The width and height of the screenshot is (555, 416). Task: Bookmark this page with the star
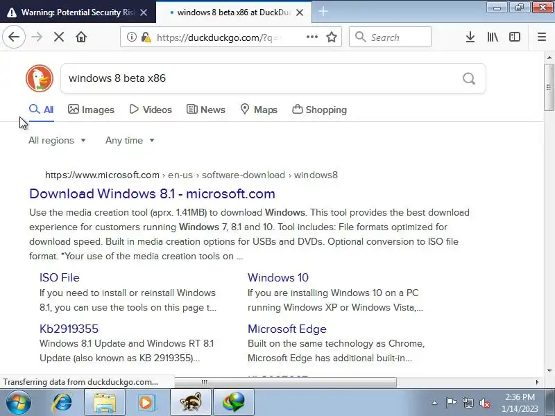click(332, 37)
